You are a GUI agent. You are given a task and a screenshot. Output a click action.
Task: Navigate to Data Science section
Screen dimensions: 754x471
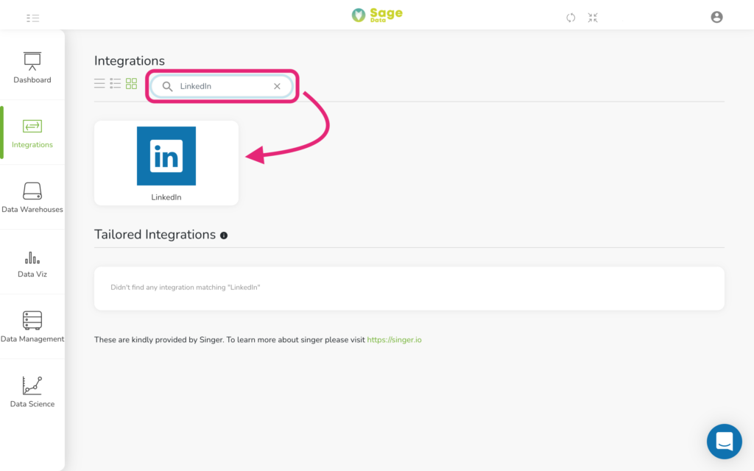[32, 392]
